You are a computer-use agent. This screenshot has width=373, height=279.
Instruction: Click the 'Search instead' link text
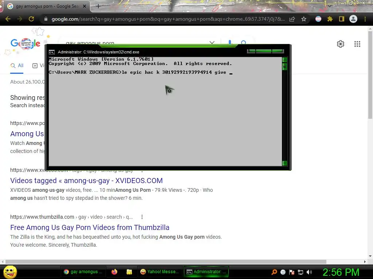click(x=27, y=105)
